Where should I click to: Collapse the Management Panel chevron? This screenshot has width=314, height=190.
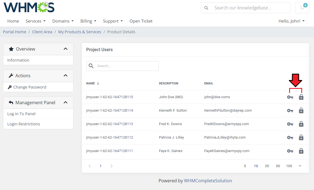click(x=65, y=103)
